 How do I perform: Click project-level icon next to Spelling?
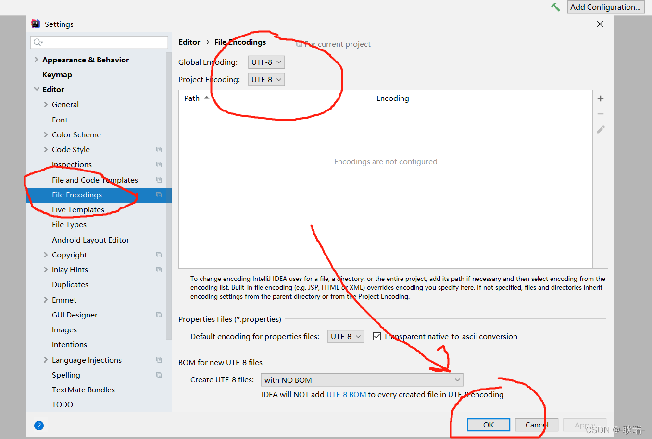[159, 375]
